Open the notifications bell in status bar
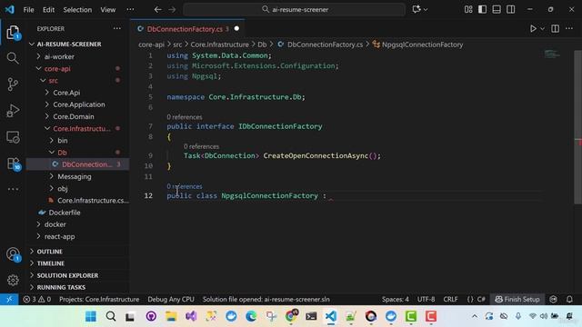The image size is (582, 327). 569,299
